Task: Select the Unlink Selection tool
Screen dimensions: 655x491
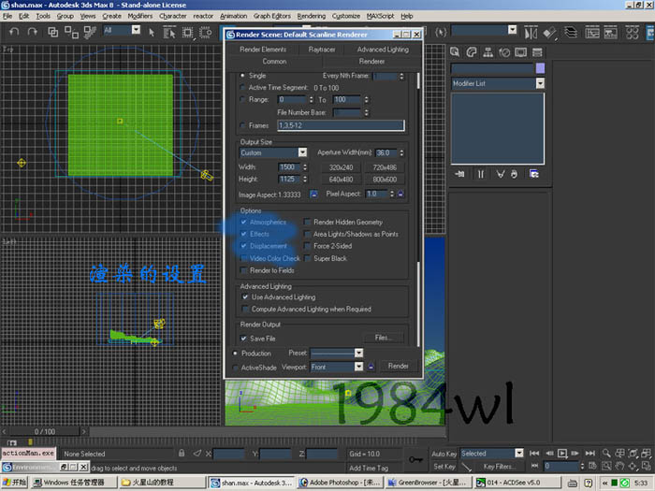Action: tap(71, 32)
